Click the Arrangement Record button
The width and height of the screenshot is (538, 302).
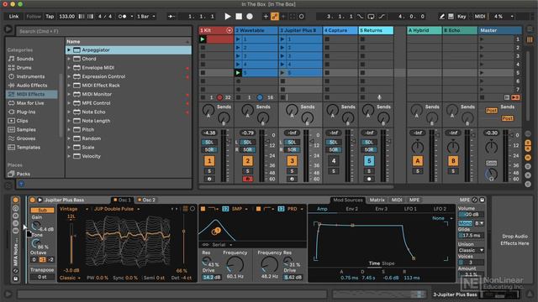point(250,16)
